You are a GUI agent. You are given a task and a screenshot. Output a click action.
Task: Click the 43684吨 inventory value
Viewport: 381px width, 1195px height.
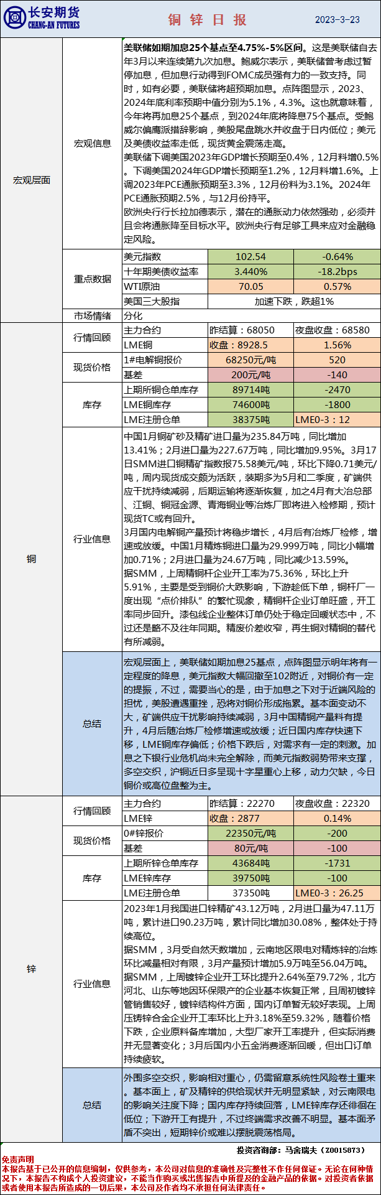pos(250,863)
